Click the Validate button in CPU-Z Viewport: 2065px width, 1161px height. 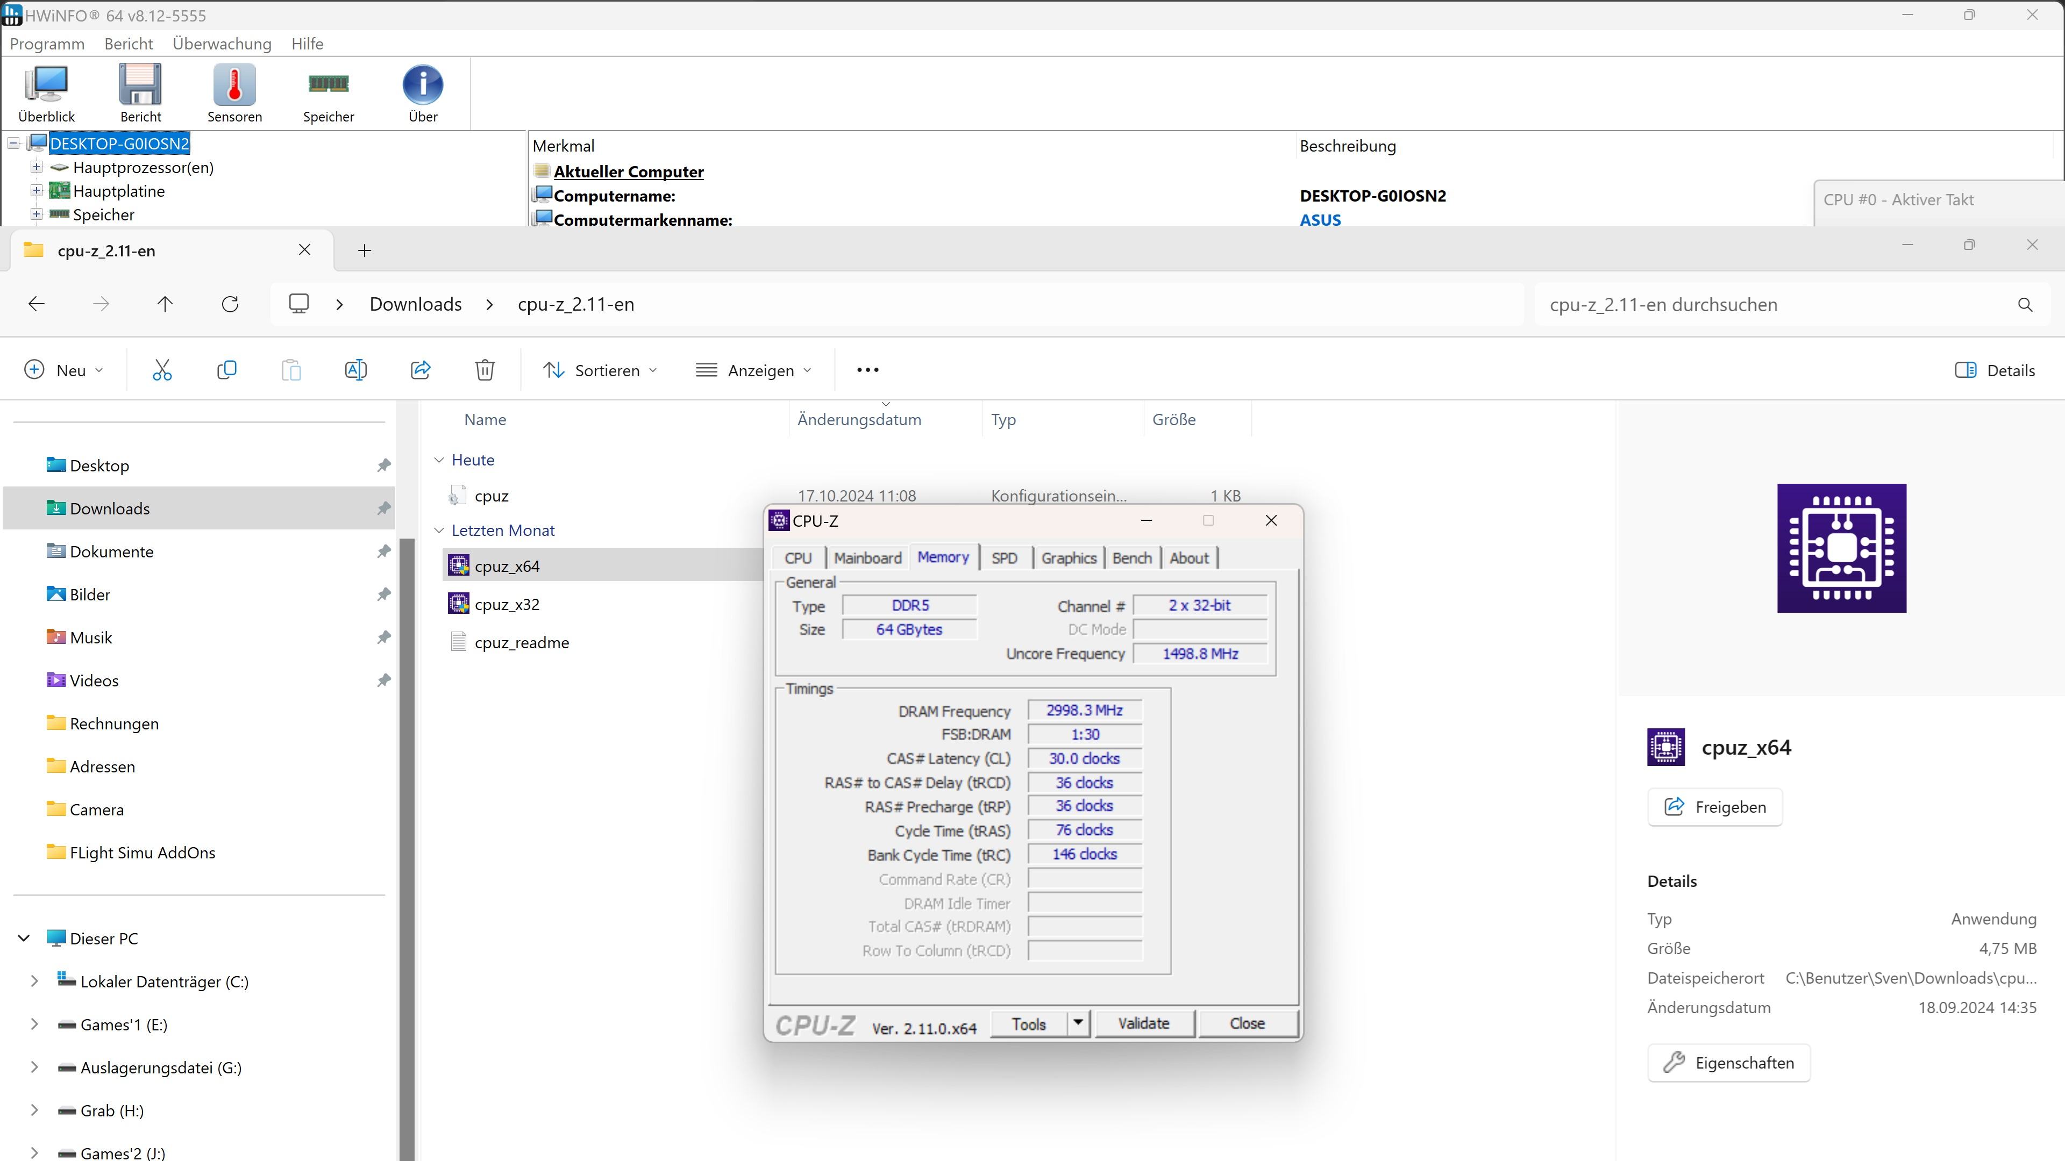(x=1143, y=1023)
